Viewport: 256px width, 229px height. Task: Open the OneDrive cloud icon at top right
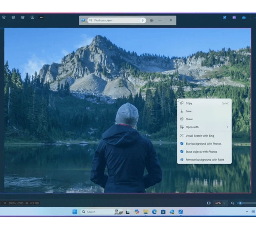pyautogui.click(x=244, y=18)
